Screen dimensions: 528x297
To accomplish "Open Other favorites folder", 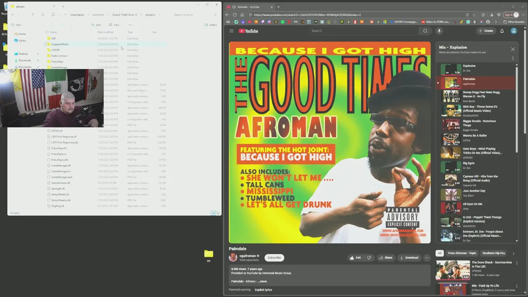I will pyautogui.click(x=514, y=22).
